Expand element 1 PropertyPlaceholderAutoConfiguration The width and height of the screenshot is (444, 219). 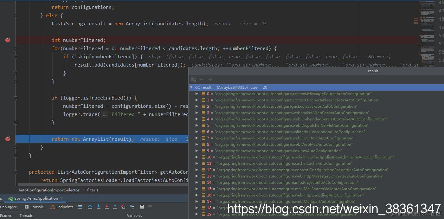pos(197,100)
